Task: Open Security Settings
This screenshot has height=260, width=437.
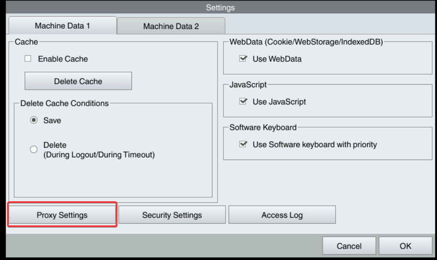Action: [172, 215]
